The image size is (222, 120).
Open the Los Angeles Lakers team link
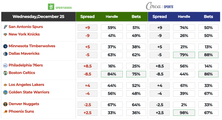(x=26, y=85)
